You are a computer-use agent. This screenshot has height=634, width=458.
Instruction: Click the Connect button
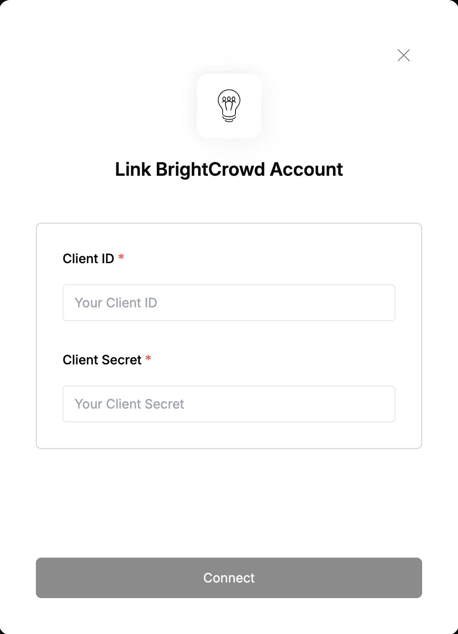[x=229, y=578]
